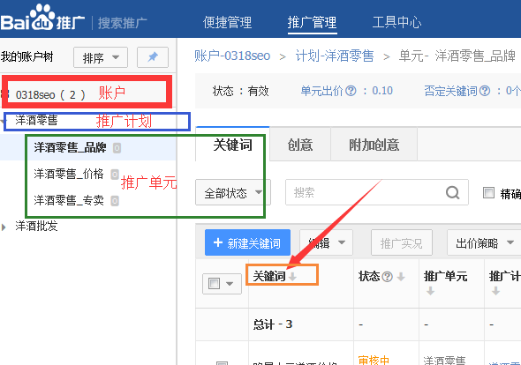521x365 pixels.
Task: Select 洋酒零售_专卖 unit in tree
Action: [69, 200]
